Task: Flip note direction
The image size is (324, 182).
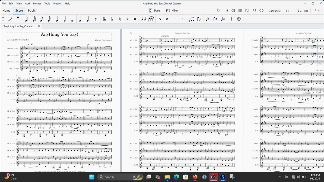Action: click(199, 19)
